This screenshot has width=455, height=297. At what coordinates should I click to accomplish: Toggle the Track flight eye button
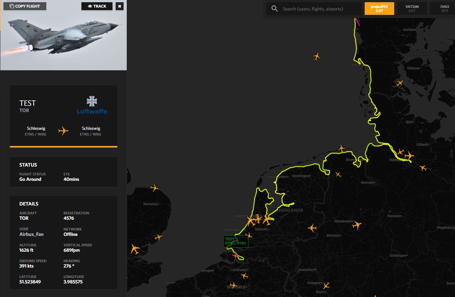(x=97, y=6)
